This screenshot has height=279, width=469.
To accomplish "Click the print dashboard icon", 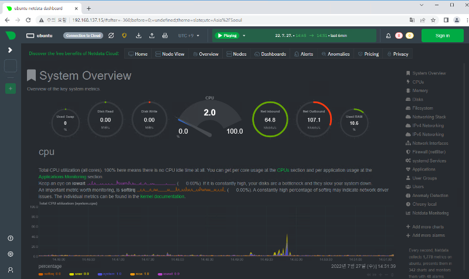I will click(166, 36).
